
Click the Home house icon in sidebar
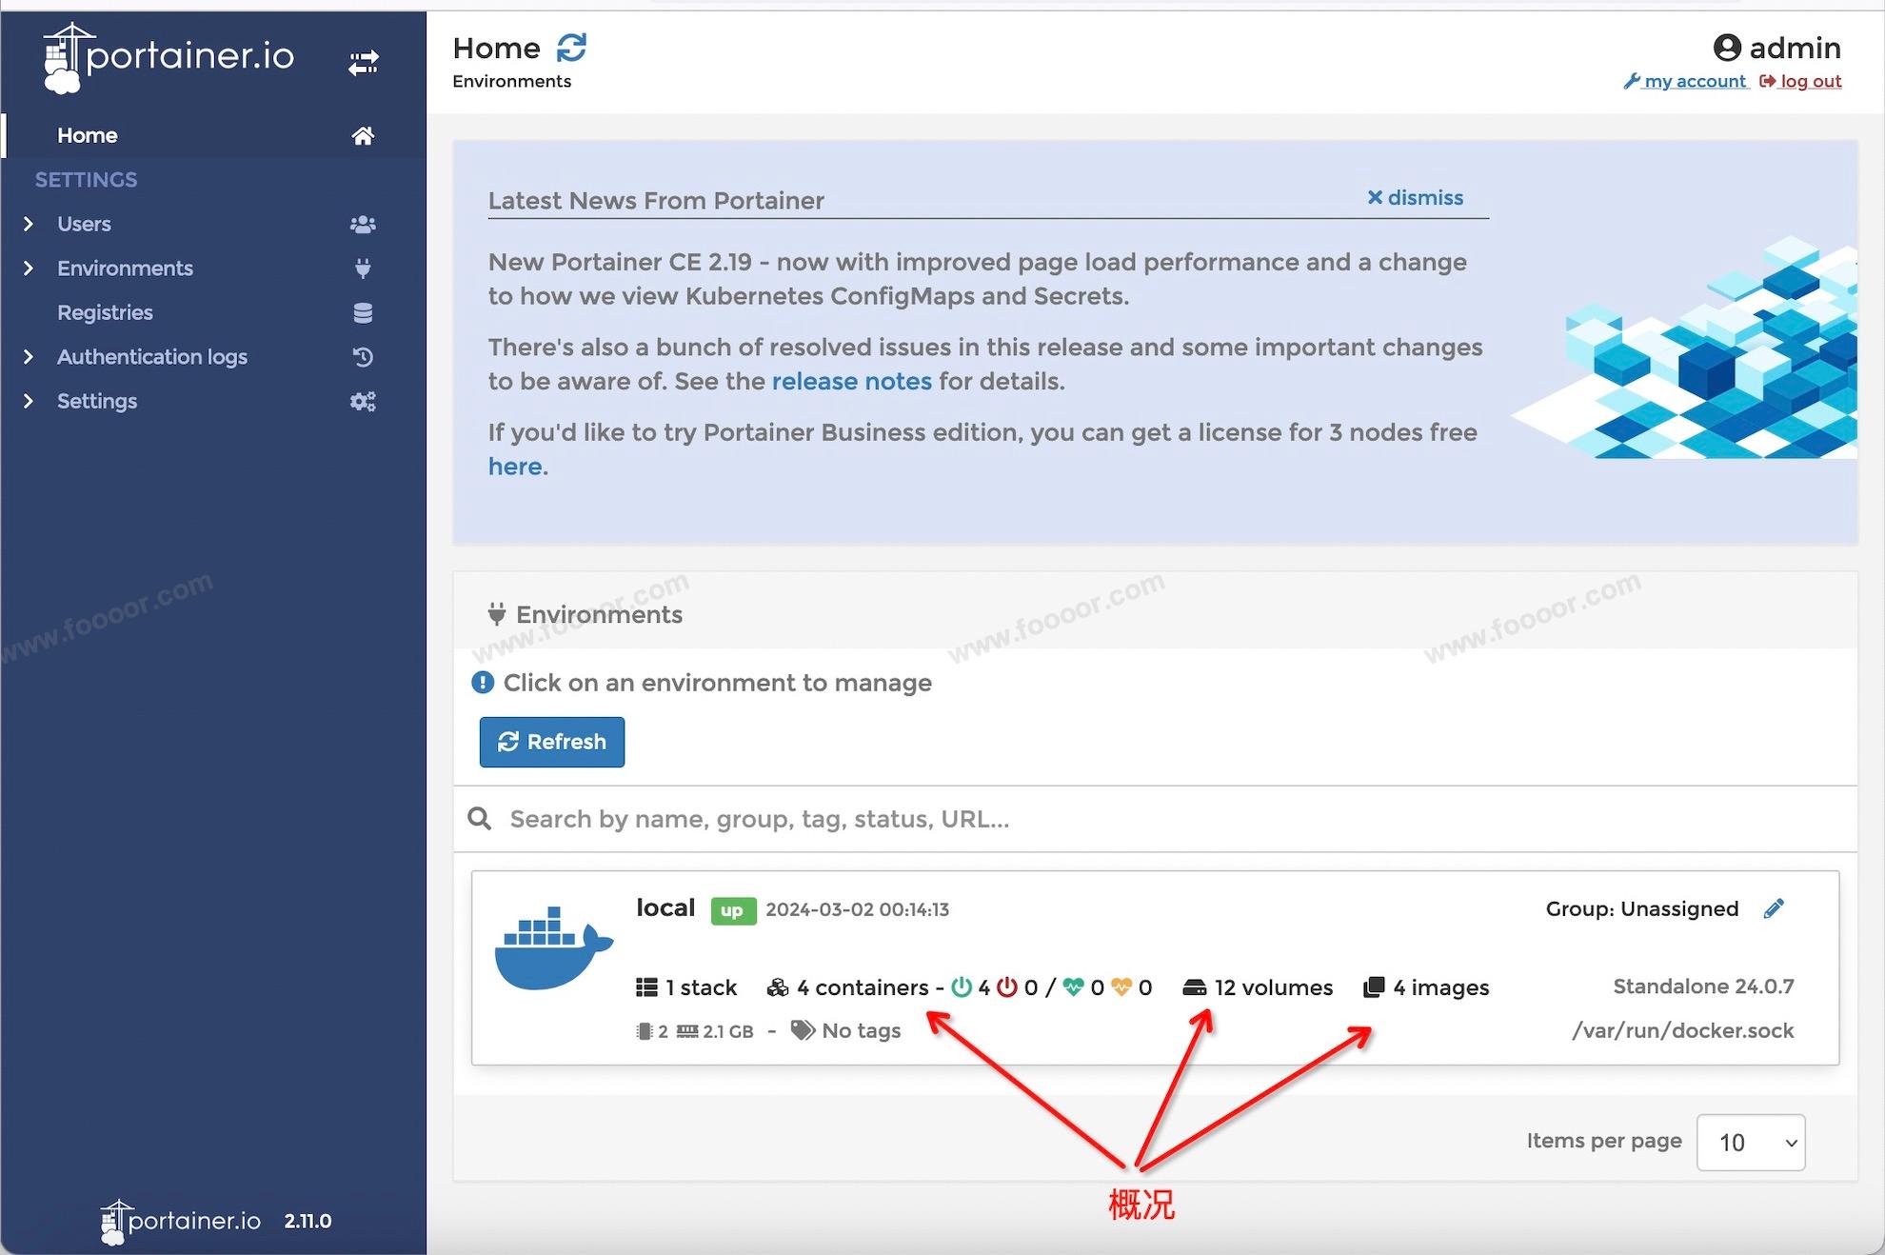click(363, 136)
